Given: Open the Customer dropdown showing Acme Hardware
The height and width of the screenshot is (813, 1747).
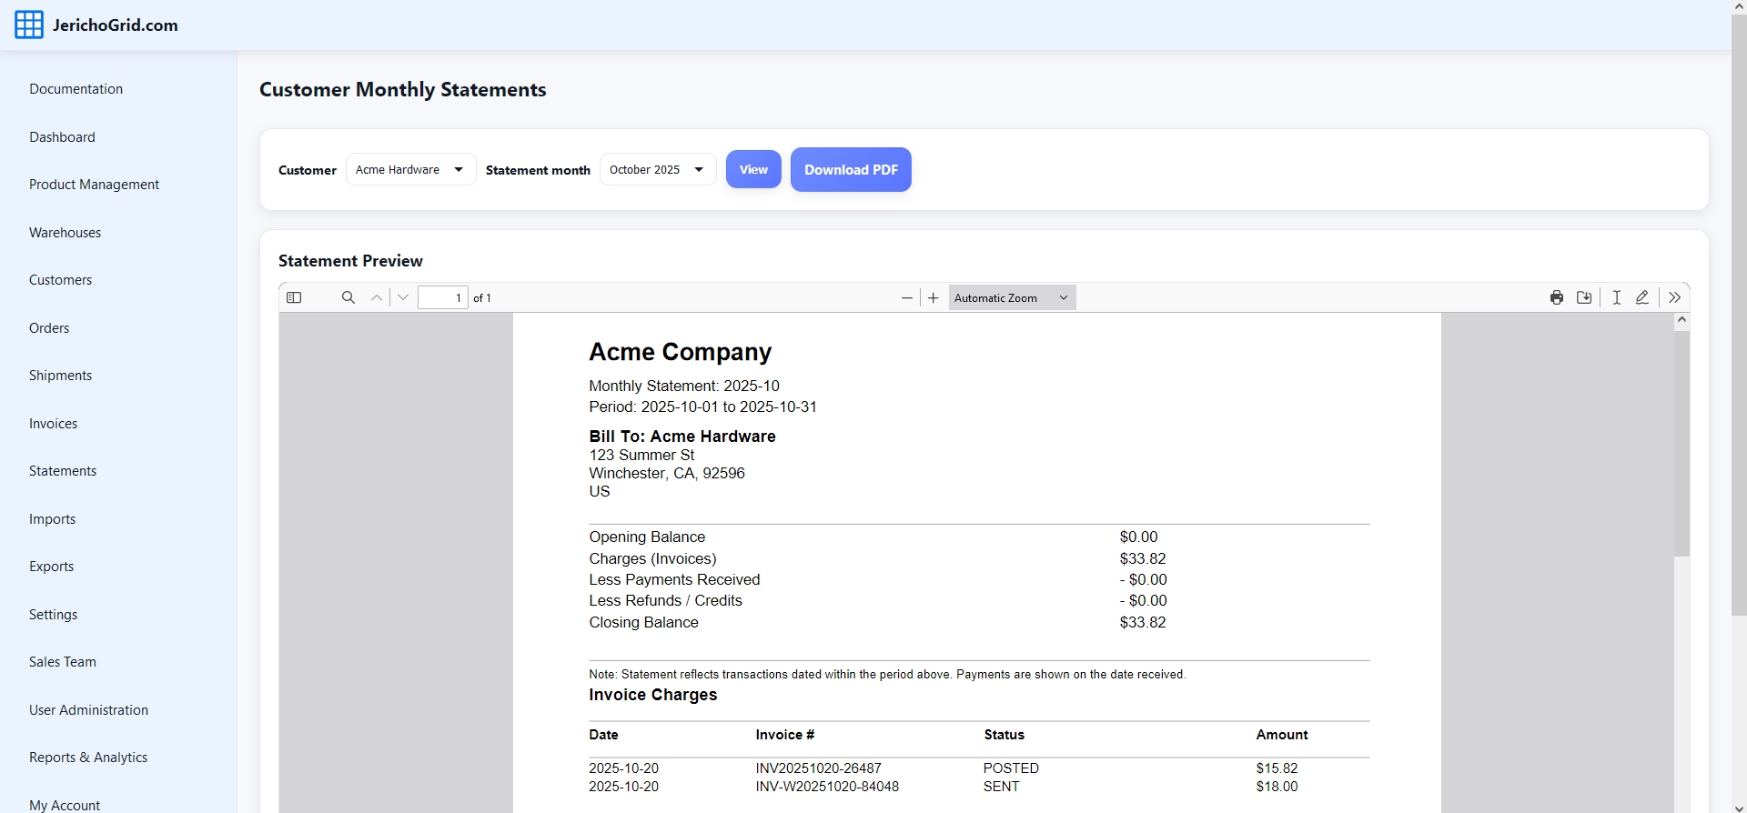Looking at the screenshot, I should pos(410,170).
